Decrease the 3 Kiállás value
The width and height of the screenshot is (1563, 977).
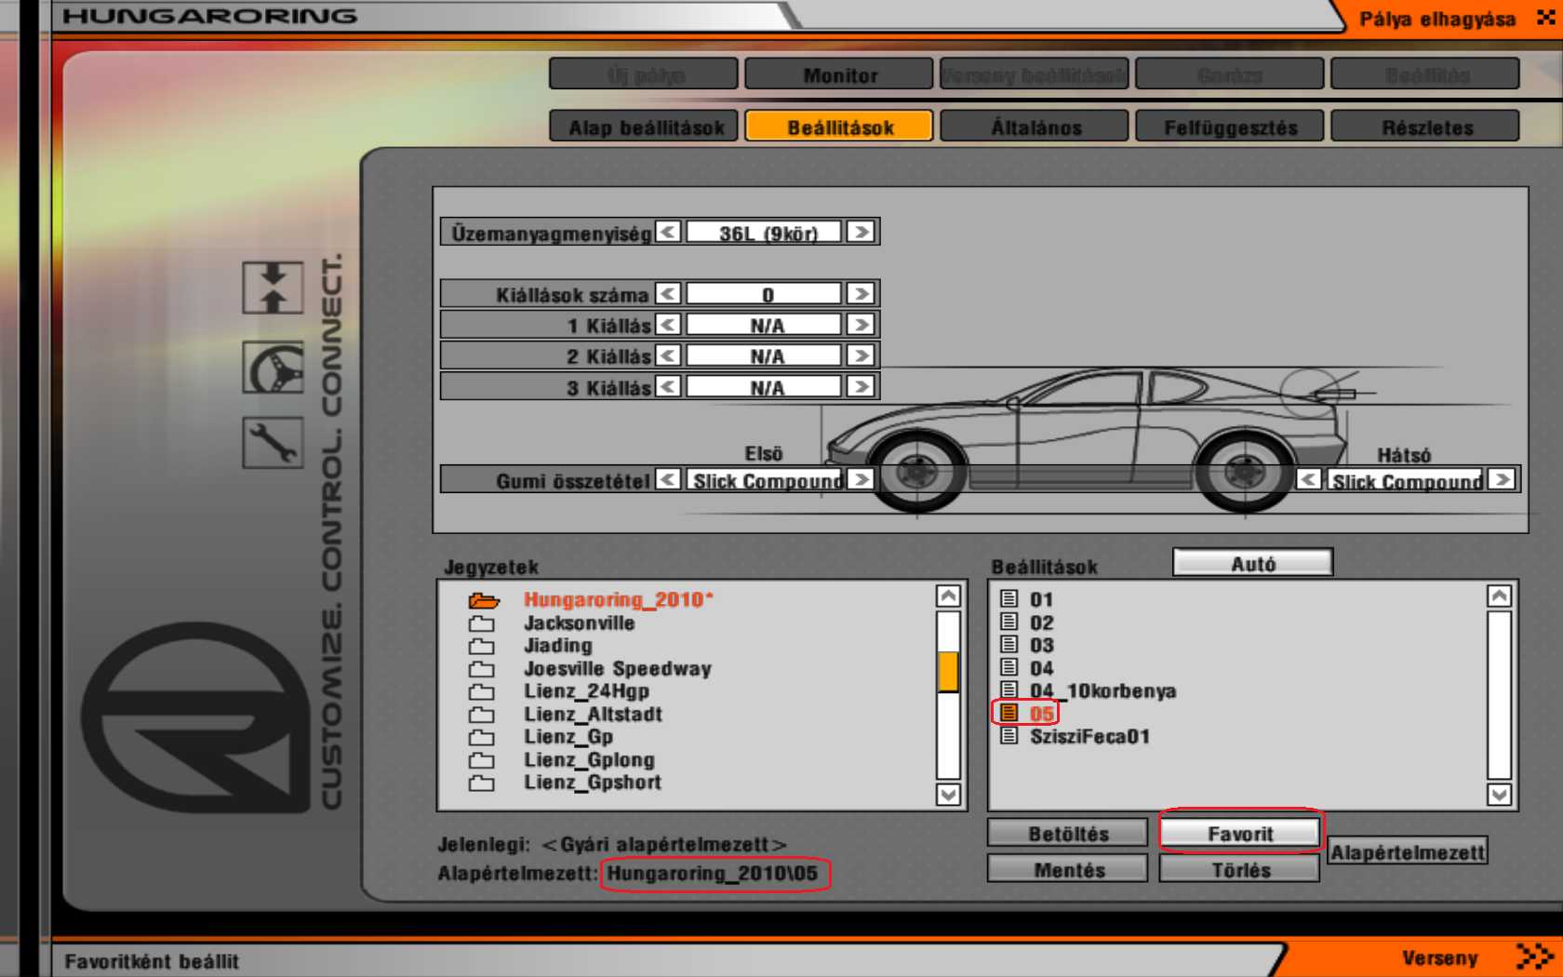click(668, 386)
